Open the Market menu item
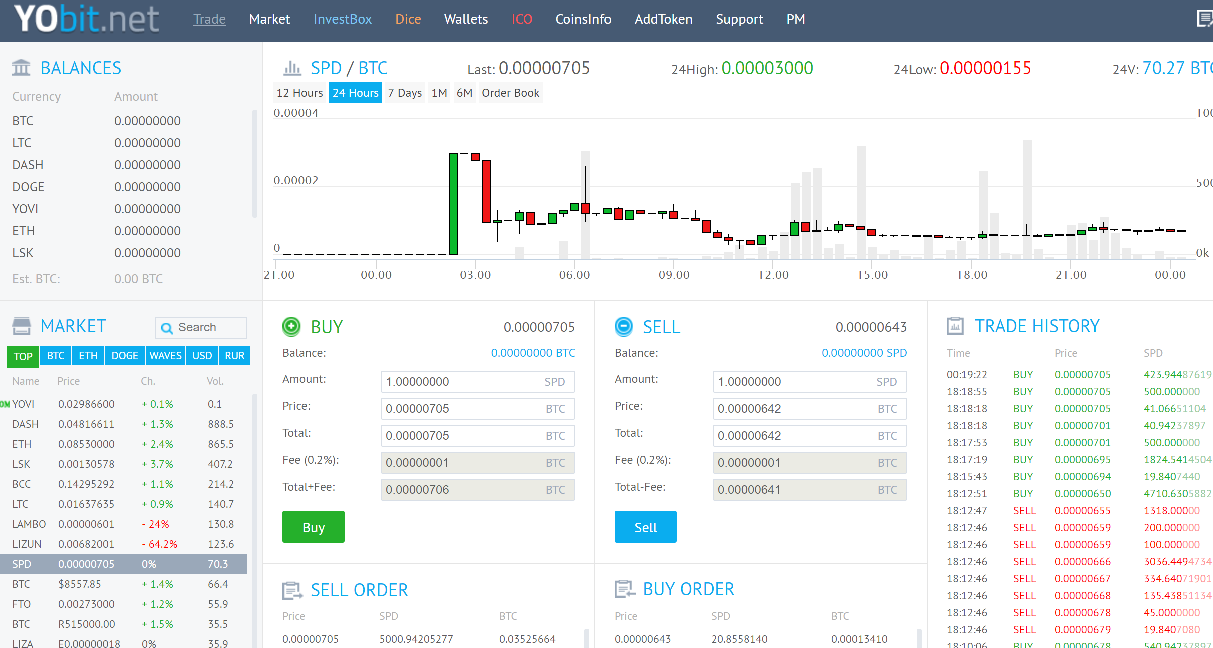1213x648 pixels. (269, 19)
